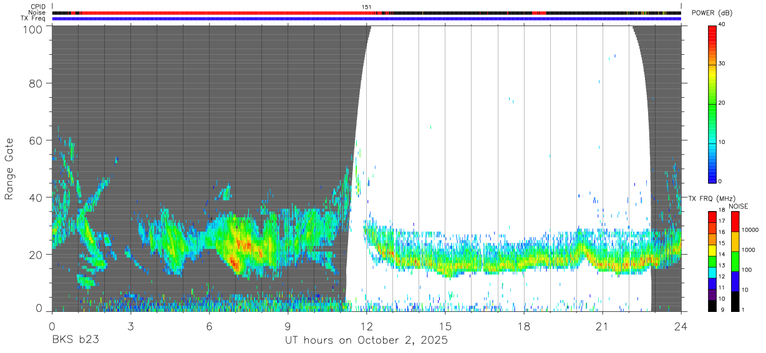Click the 3 tick on UT hours axis

point(130,326)
